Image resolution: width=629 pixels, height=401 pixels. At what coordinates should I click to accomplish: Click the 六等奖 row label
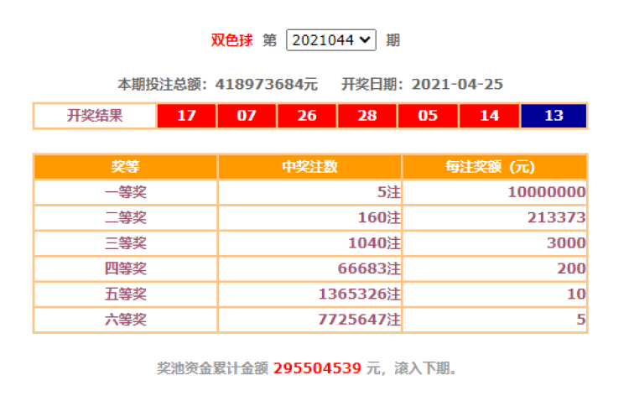(x=125, y=320)
